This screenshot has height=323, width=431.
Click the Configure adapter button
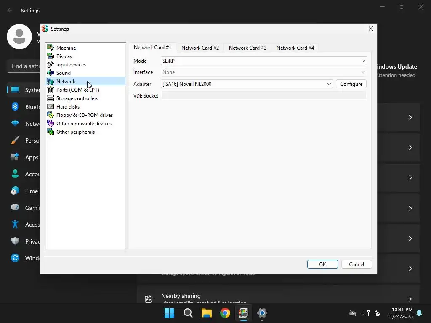[x=351, y=84]
